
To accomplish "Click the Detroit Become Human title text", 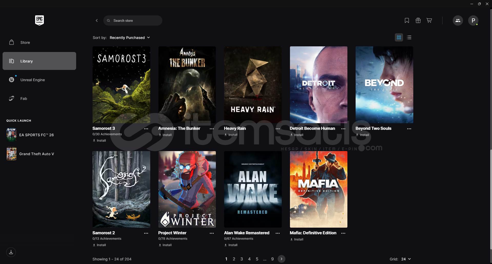I will pos(312,129).
